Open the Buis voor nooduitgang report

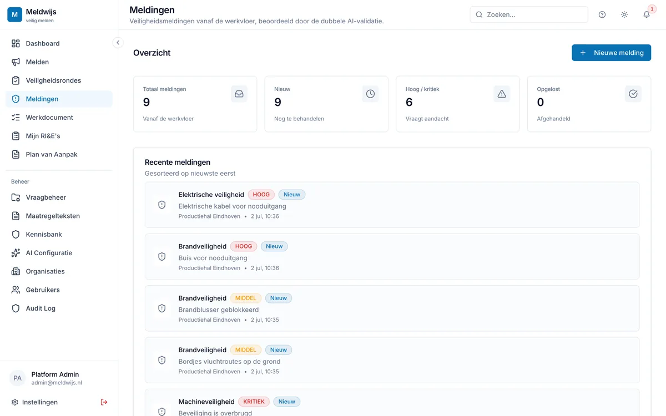point(392,256)
